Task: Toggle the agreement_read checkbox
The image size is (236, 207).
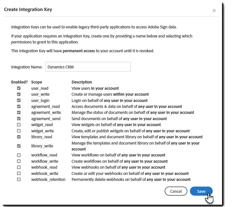Action: point(19,106)
